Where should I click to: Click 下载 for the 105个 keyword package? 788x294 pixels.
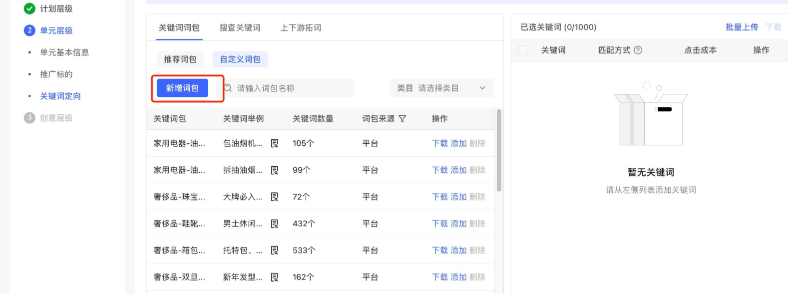(x=439, y=143)
